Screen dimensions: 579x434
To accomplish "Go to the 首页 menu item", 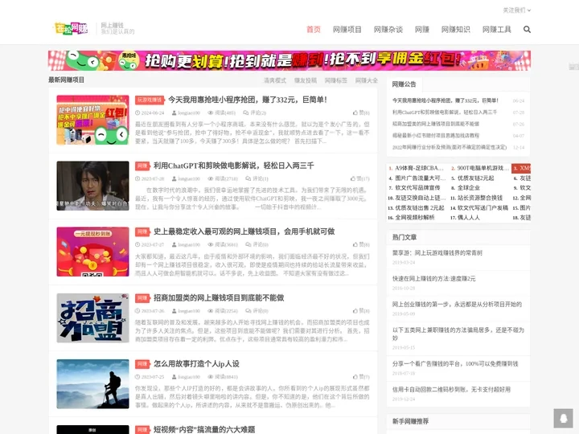I will coord(314,30).
